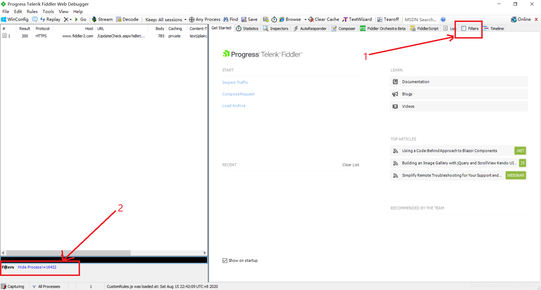The height and width of the screenshot is (290, 541).
Task: Open WinConfig from the toolbar
Action: (x=15, y=19)
